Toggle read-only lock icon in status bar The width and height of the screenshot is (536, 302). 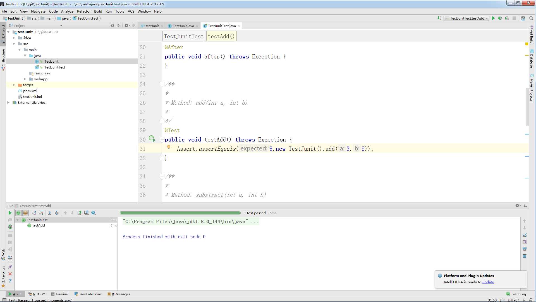(524, 300)
